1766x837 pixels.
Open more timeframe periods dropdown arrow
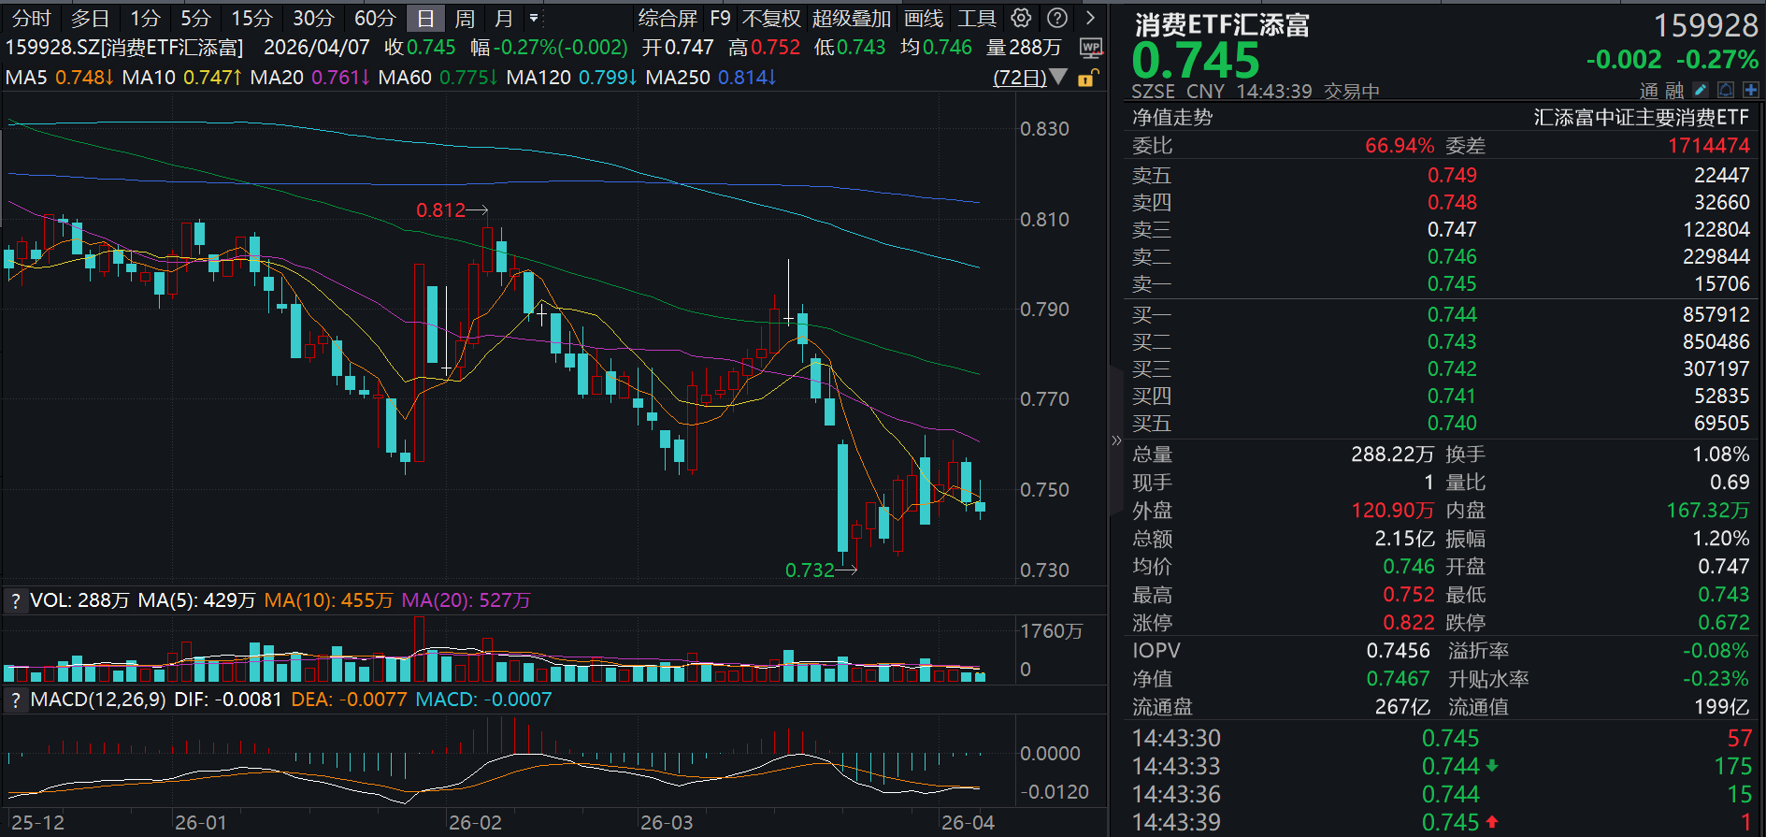tap(534, 18)
